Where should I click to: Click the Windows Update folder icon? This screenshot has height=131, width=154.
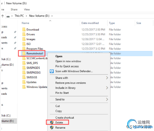24,87
